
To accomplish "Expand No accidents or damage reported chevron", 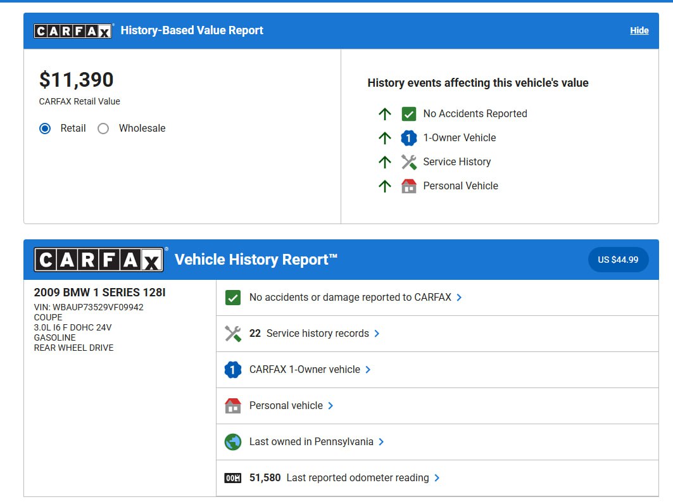I will [459, 298].
